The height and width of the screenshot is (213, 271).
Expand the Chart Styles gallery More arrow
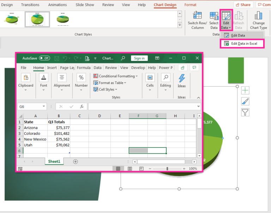coord(180,25)
